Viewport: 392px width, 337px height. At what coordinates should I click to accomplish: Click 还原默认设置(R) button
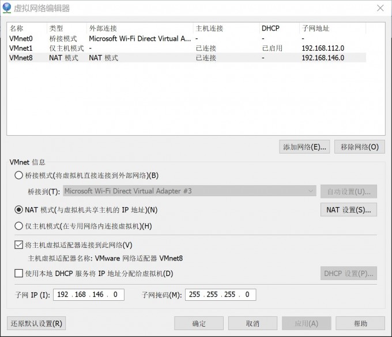click(x=36, y=323)
